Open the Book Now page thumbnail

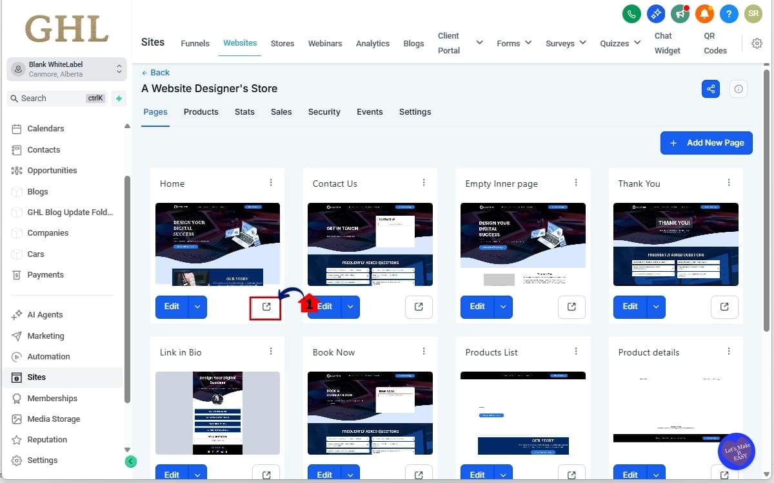pos(370,413)
